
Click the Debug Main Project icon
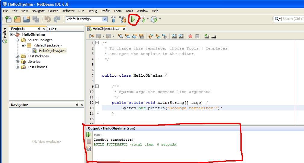tap(142, 19)
